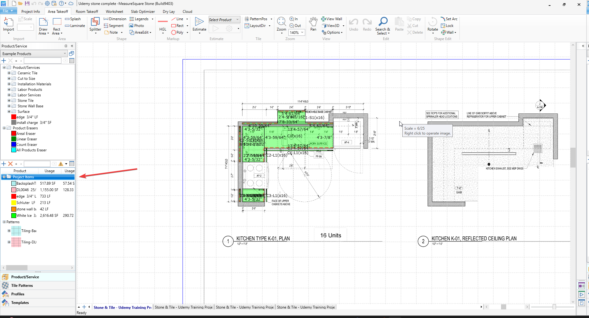
Task: Zoom Out of the drawing
Action: point(295,26)
